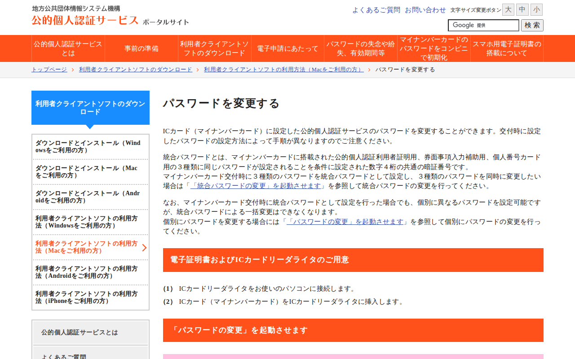Open マイナンバーカードのパスワードをコンビニで初期化 nav menu
575x359 pixels.
click(434, 48)
